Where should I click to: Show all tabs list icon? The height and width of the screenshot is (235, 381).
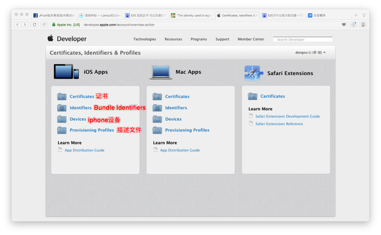click(364, 15)
